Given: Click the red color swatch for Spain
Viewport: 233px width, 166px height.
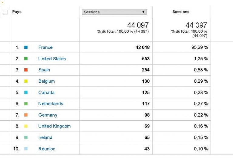Looking at the screenshot, I should pos(26,70).
